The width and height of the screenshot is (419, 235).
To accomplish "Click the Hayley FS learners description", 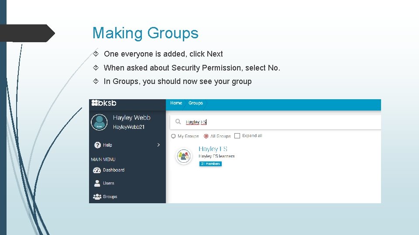I will pyautogui.click(x=216, y=156).
